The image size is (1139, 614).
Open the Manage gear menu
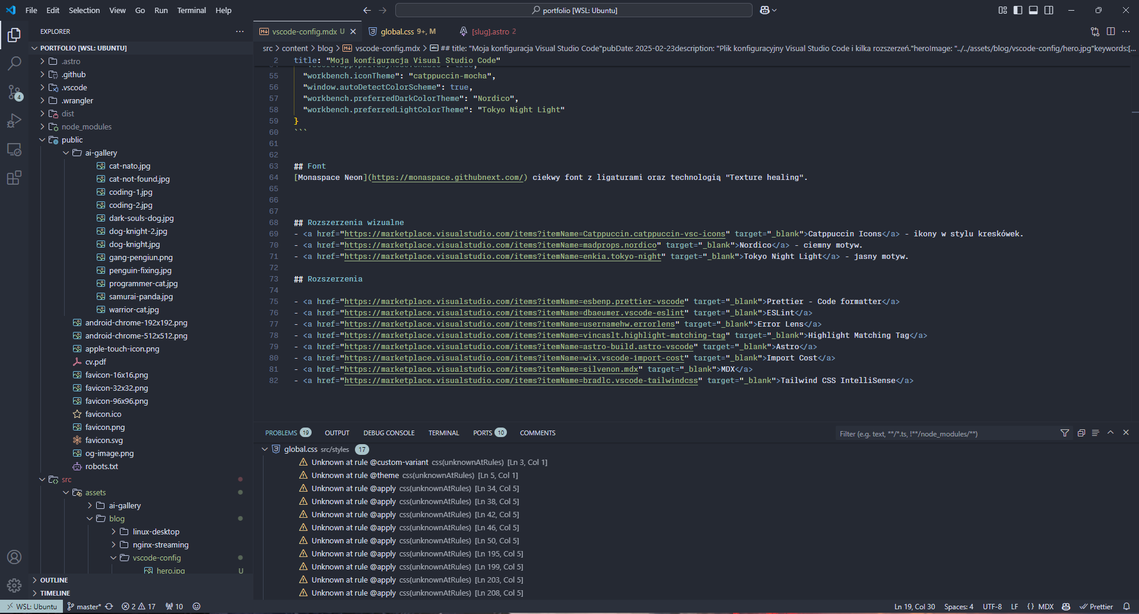pos(14,585)
